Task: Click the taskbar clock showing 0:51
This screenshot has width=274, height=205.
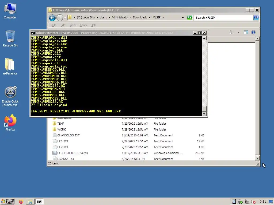Action: [263, 202]
